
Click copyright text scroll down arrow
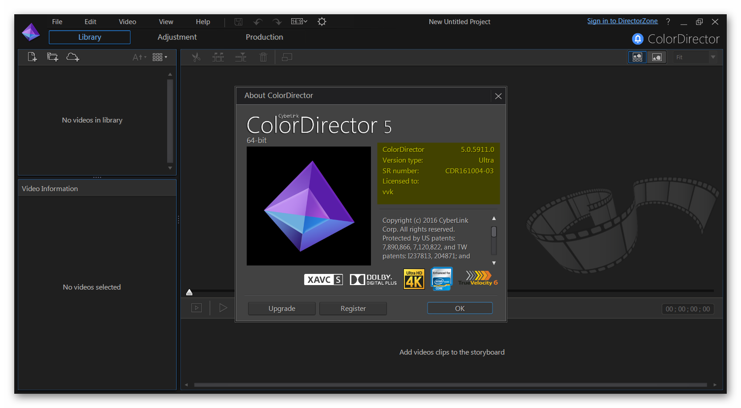click(x=494, y=263)
